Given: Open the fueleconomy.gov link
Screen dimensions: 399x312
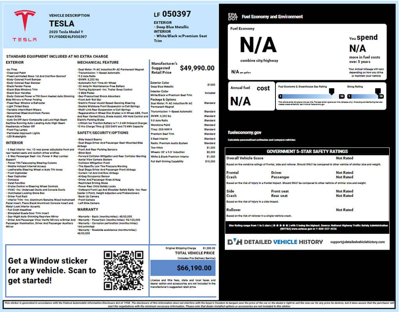Looking at the screenshot, I should click(x=244, y=133).
